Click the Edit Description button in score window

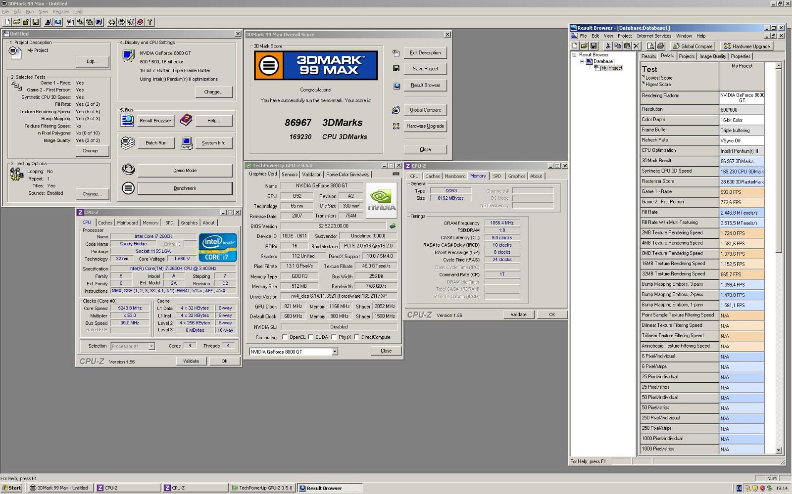coord(425,52)
